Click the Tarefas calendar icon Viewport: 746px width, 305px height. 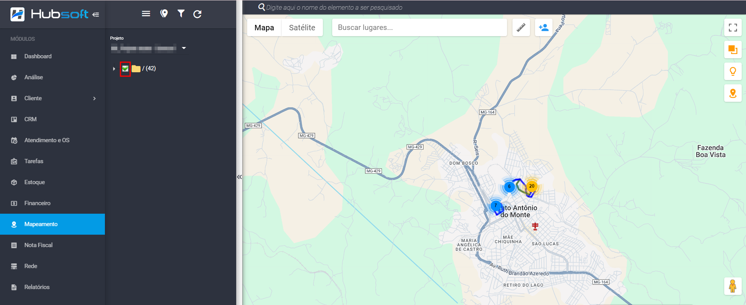coord(14,161)
